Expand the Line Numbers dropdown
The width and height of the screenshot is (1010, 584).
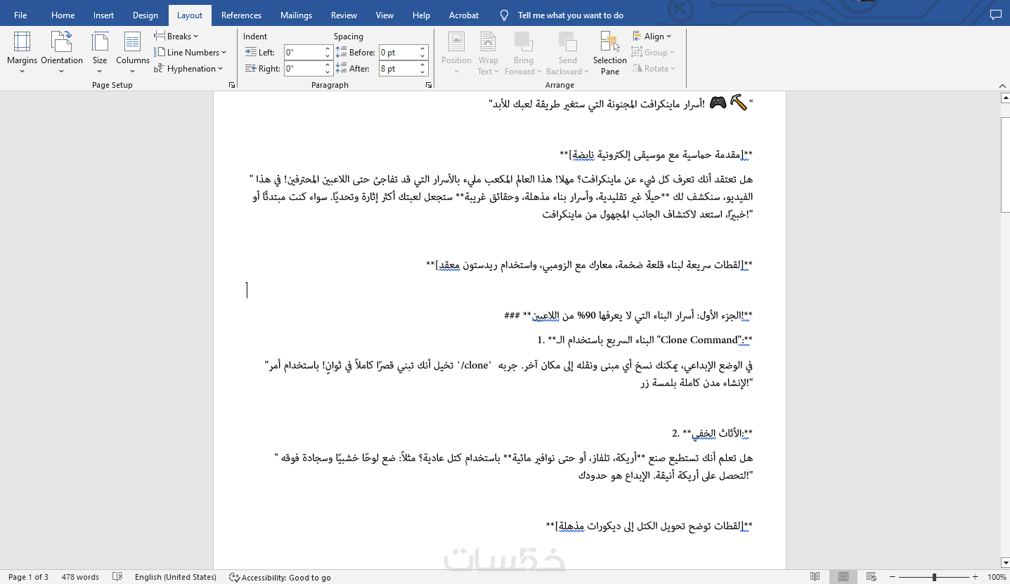(x=190, y=52)
